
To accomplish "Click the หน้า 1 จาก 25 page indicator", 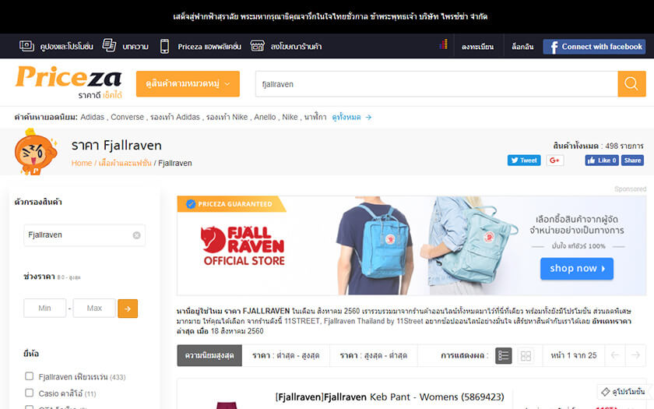I will 574,355.
